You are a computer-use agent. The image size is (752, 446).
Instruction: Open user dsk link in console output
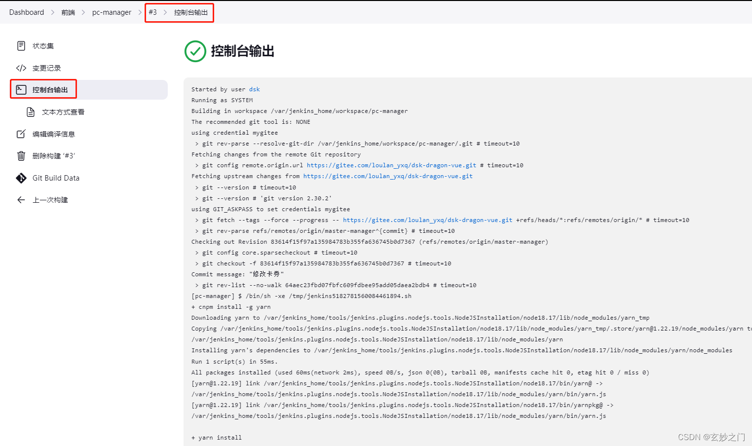[x=255, y=89]
